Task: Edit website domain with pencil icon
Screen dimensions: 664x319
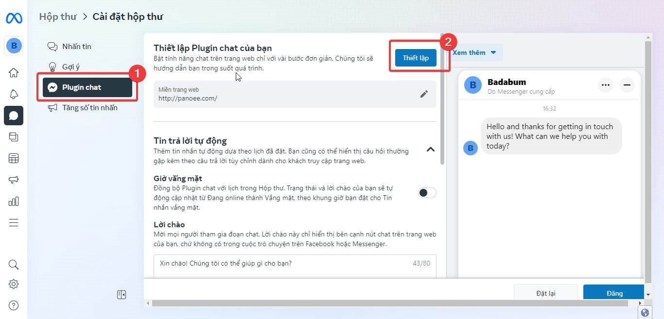Action: [424, 94]
